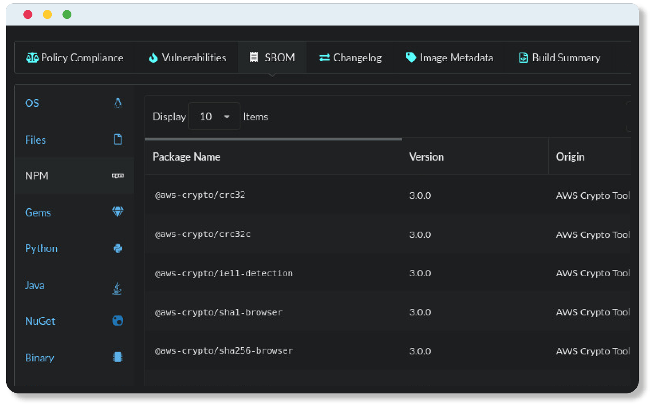652x407 pixels.
Task: Click the Linux penguin OS icon
Action: click(x=118, y=103)
